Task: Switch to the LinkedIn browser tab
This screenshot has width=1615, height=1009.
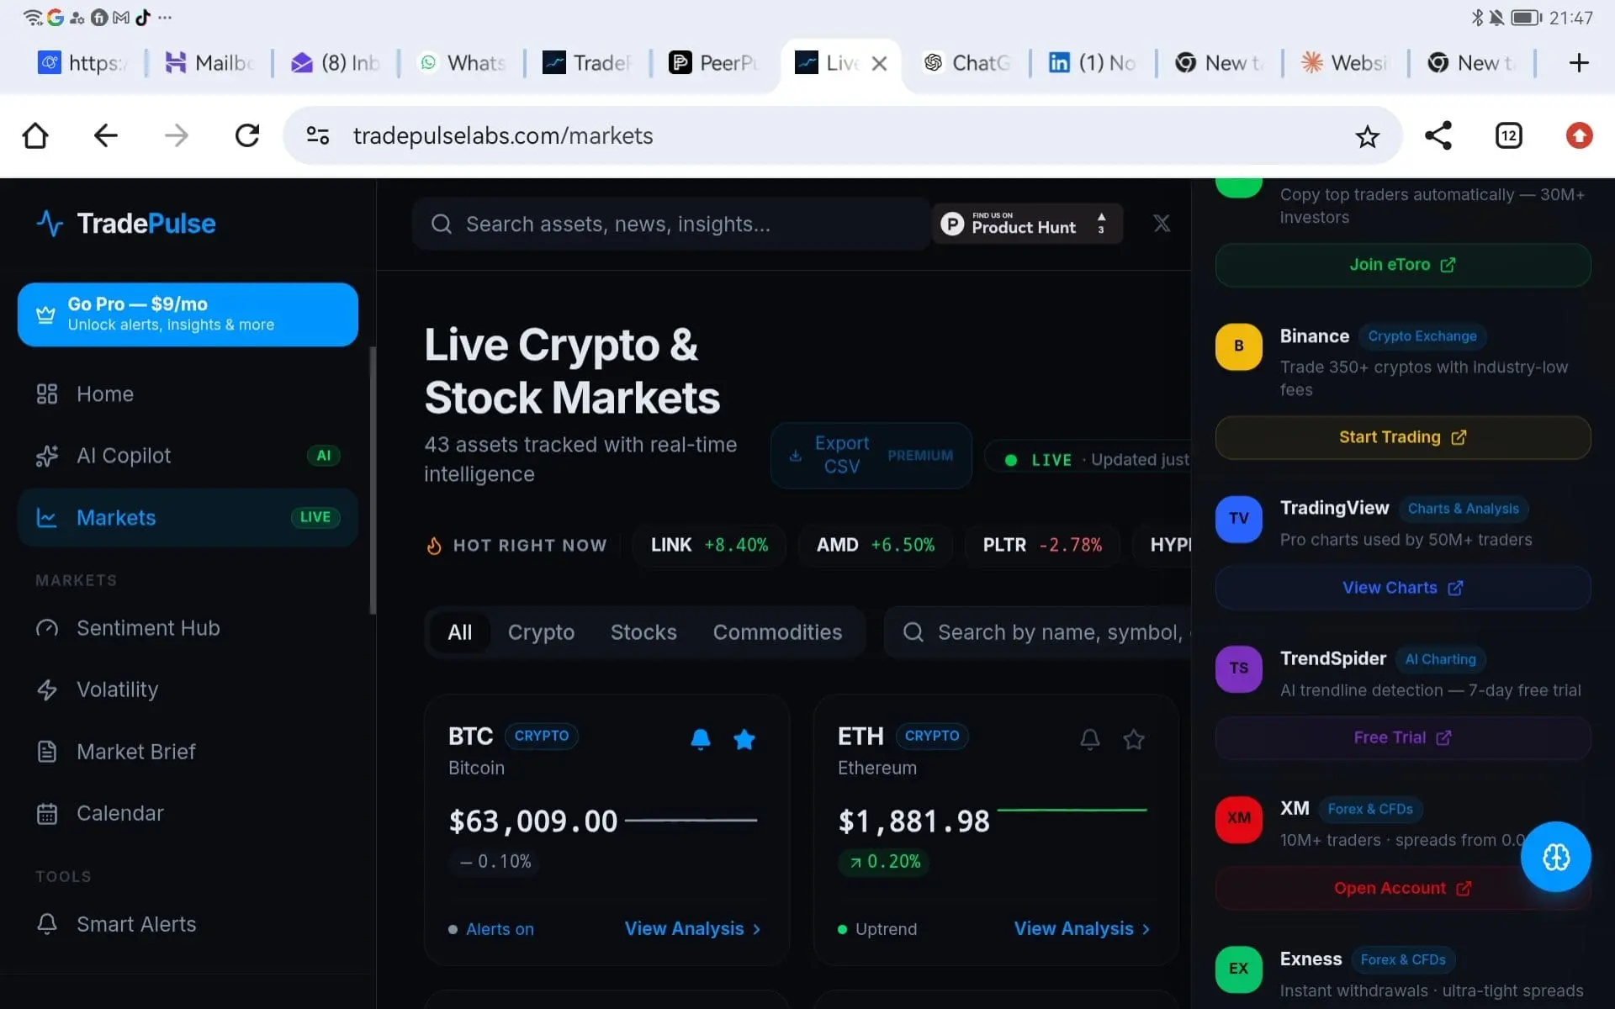Action: click(1092, 63)
